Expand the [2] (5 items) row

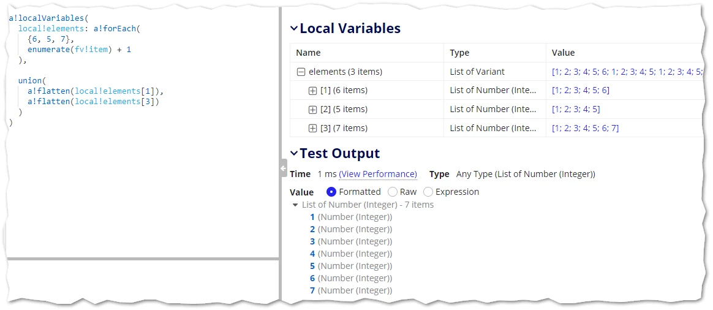(312, 110)
